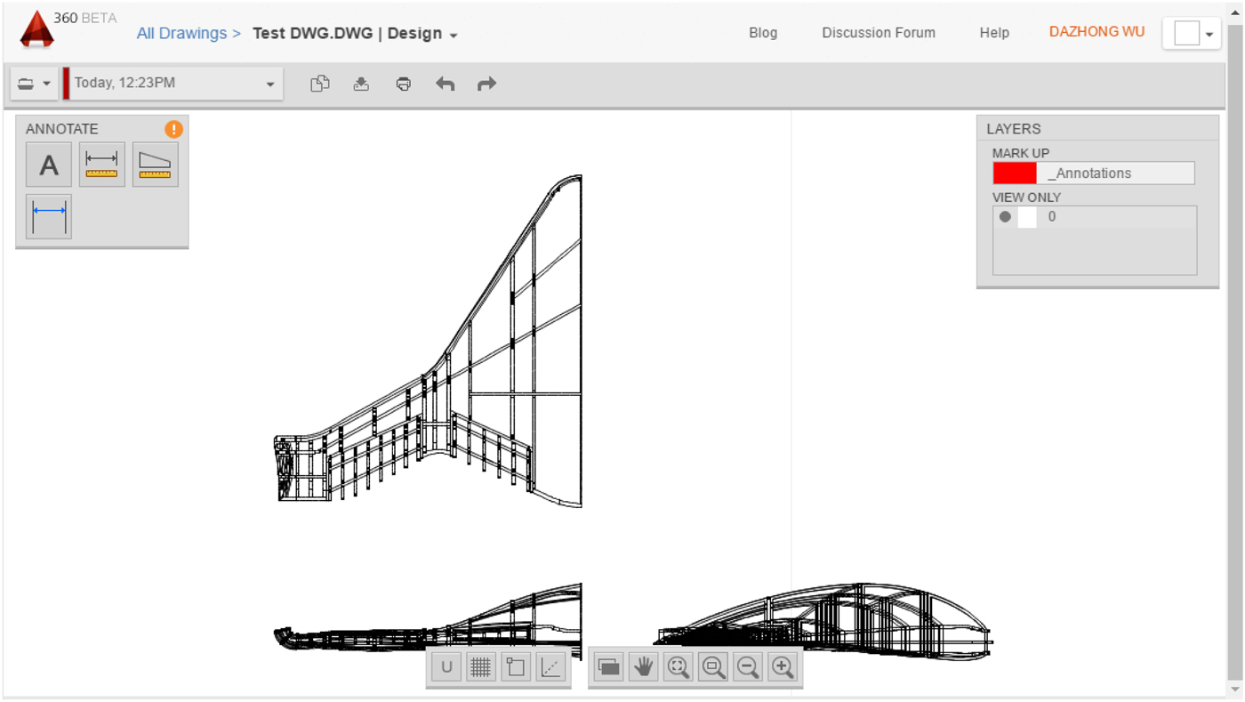
Task: Open the drawing file menu dropdown
Action: pyautogui.click(x=34, y=84)
